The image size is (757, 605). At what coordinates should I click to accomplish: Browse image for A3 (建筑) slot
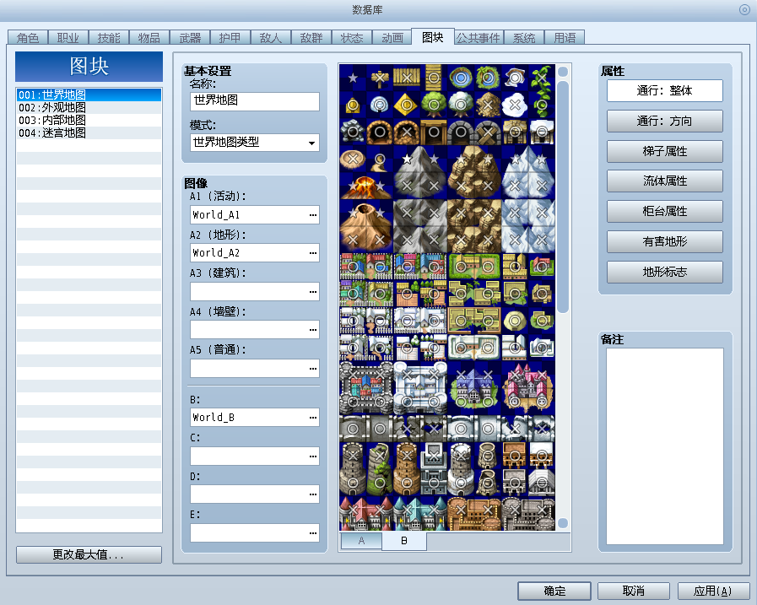(x=313, y=292)
